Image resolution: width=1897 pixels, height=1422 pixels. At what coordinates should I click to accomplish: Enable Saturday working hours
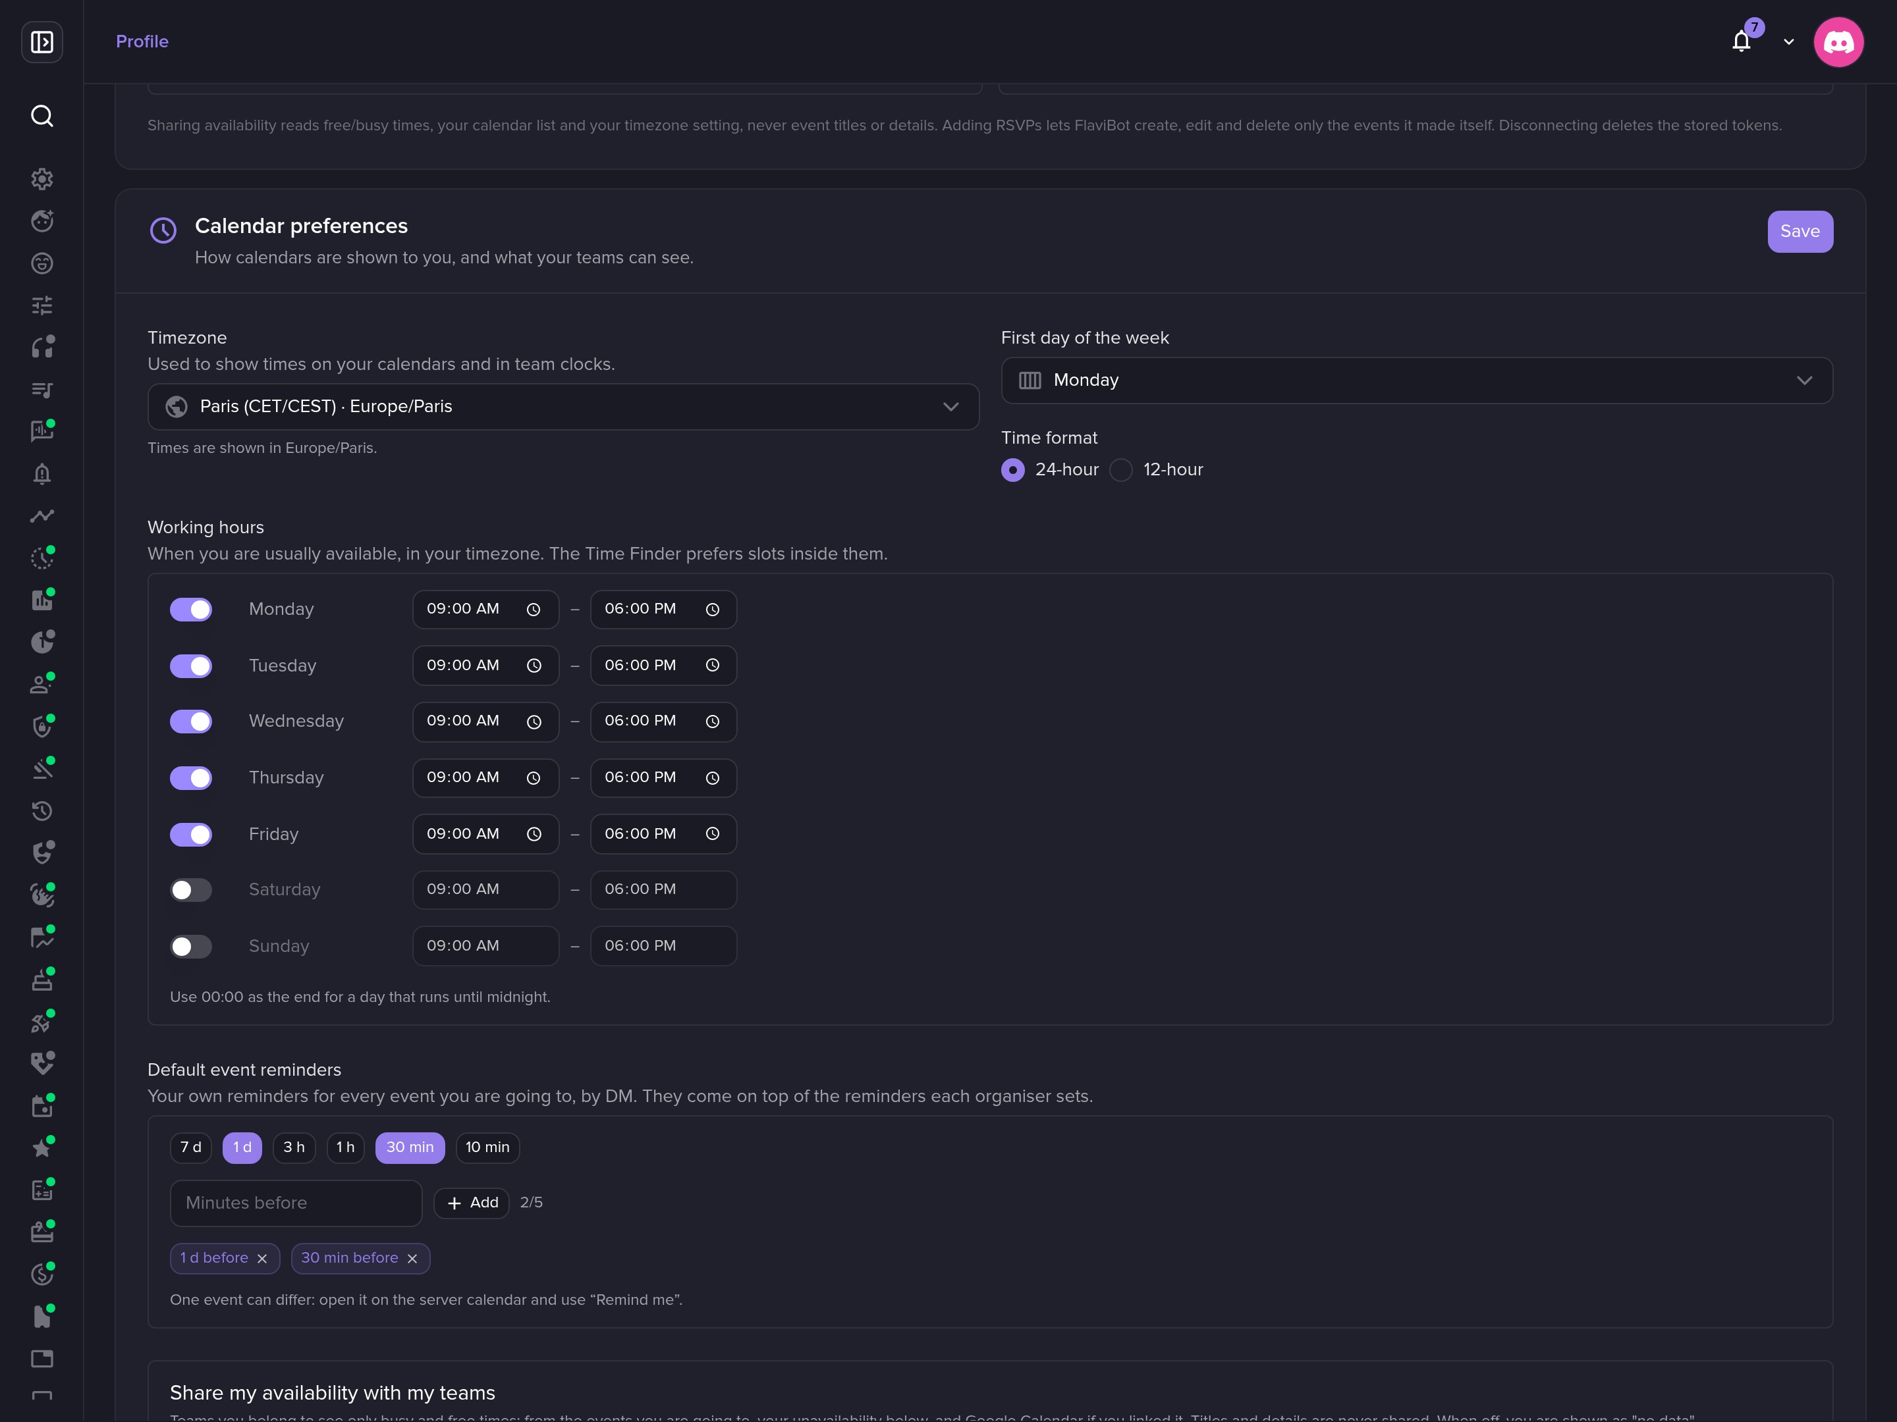pyautogui.click(x=190, y=889)
